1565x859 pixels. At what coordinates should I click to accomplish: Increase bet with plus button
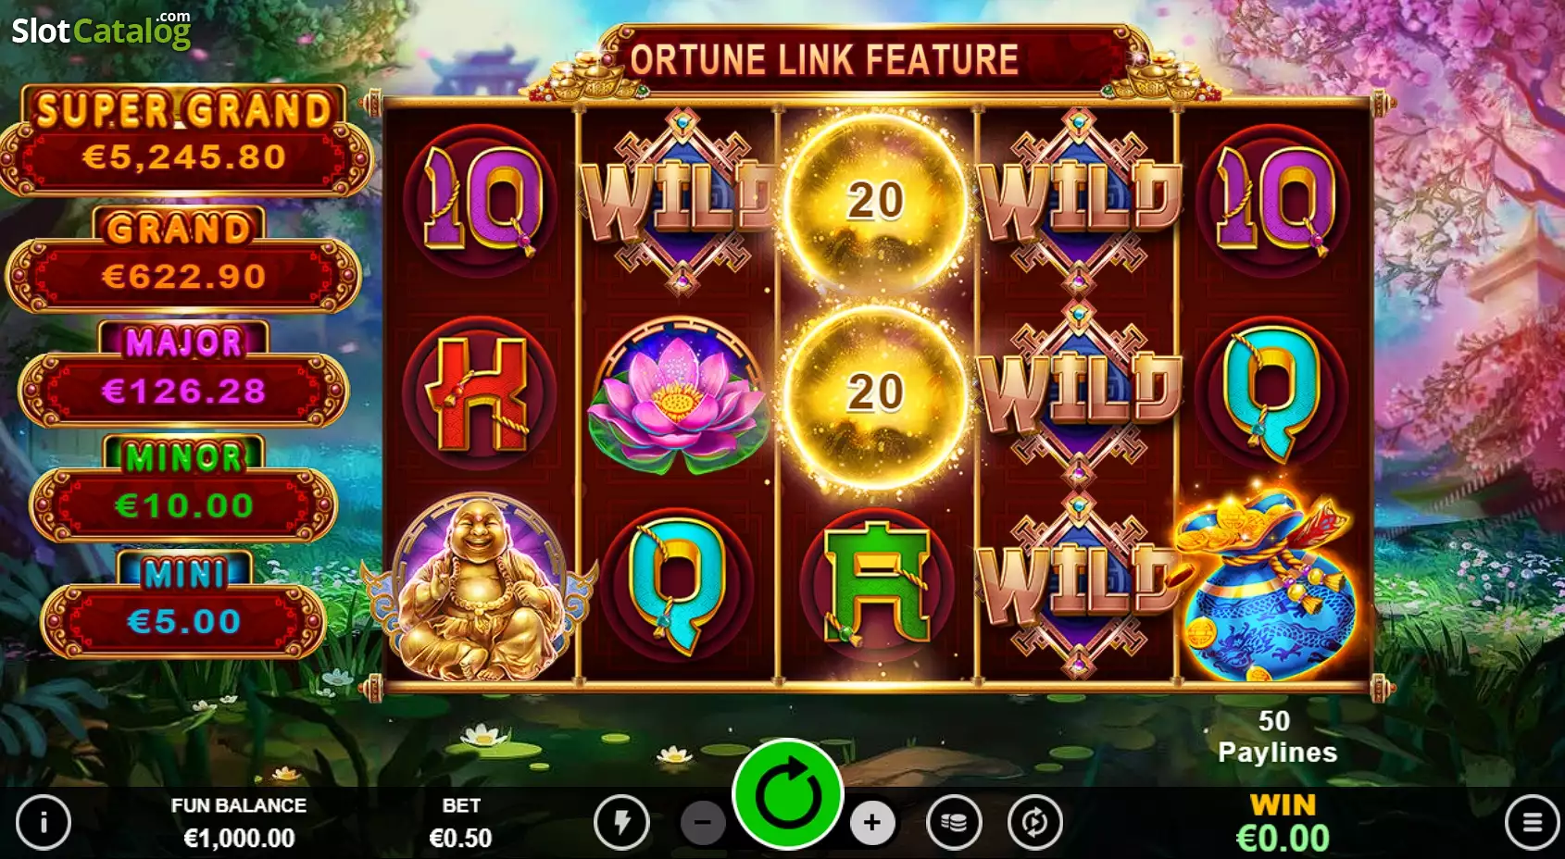[x=872, y=822]
